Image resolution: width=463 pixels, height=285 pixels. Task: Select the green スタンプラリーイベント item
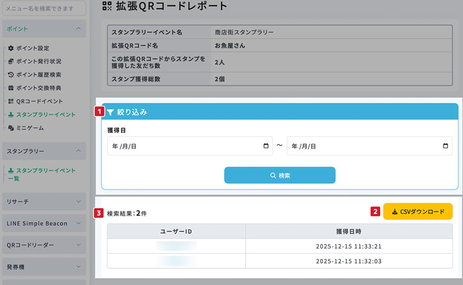tap(44, 114)
